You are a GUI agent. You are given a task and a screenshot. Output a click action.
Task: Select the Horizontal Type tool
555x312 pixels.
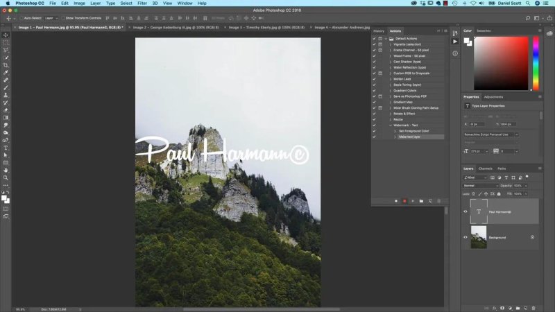[6, 148]
